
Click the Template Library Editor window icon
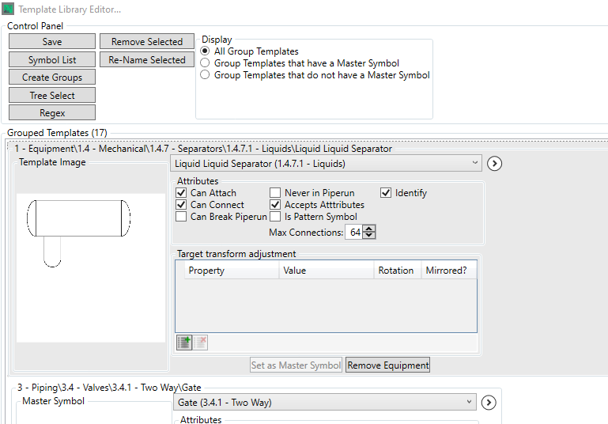[9, 9]
